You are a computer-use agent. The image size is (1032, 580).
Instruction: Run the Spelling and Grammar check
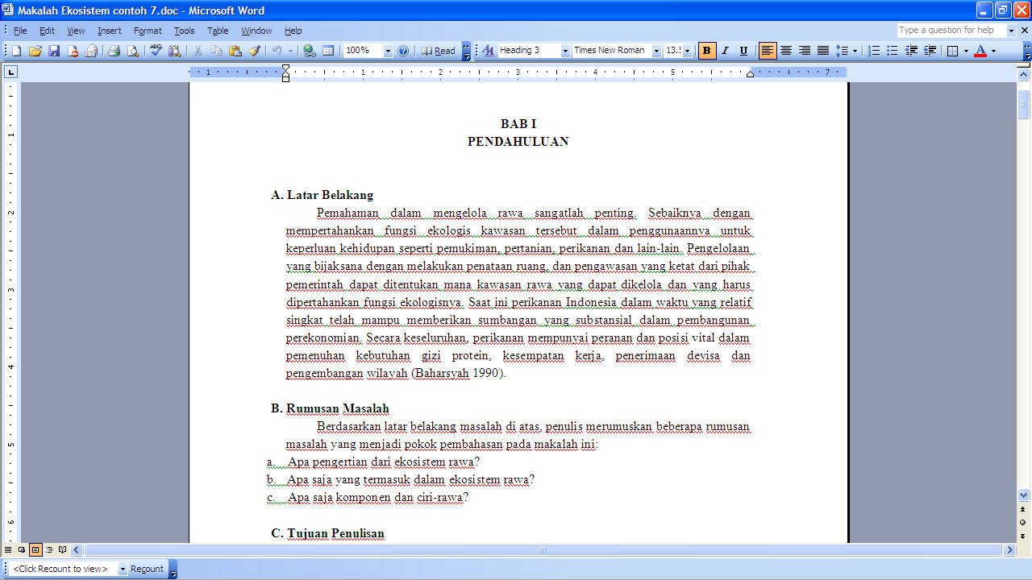[x=156, y=51]
